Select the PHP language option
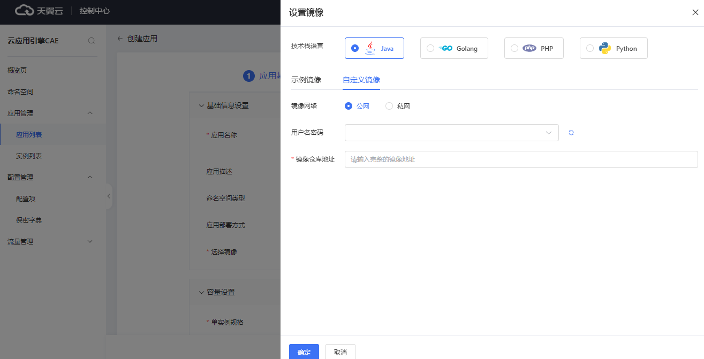 (x=533, y=48)
